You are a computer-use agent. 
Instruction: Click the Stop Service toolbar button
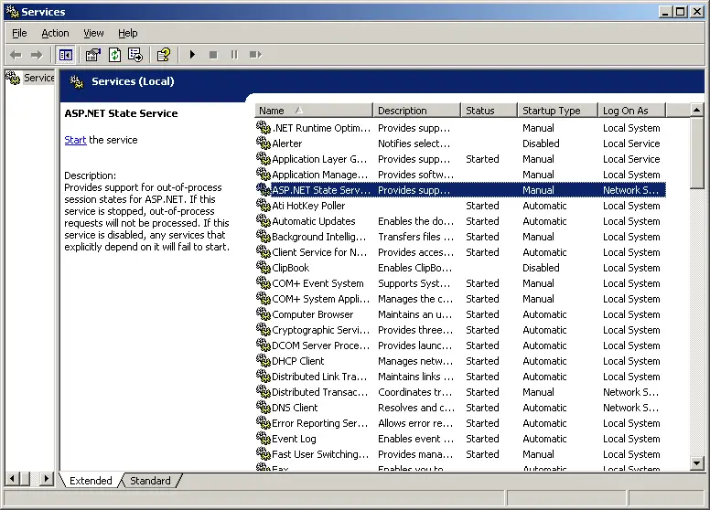point(213,55)
